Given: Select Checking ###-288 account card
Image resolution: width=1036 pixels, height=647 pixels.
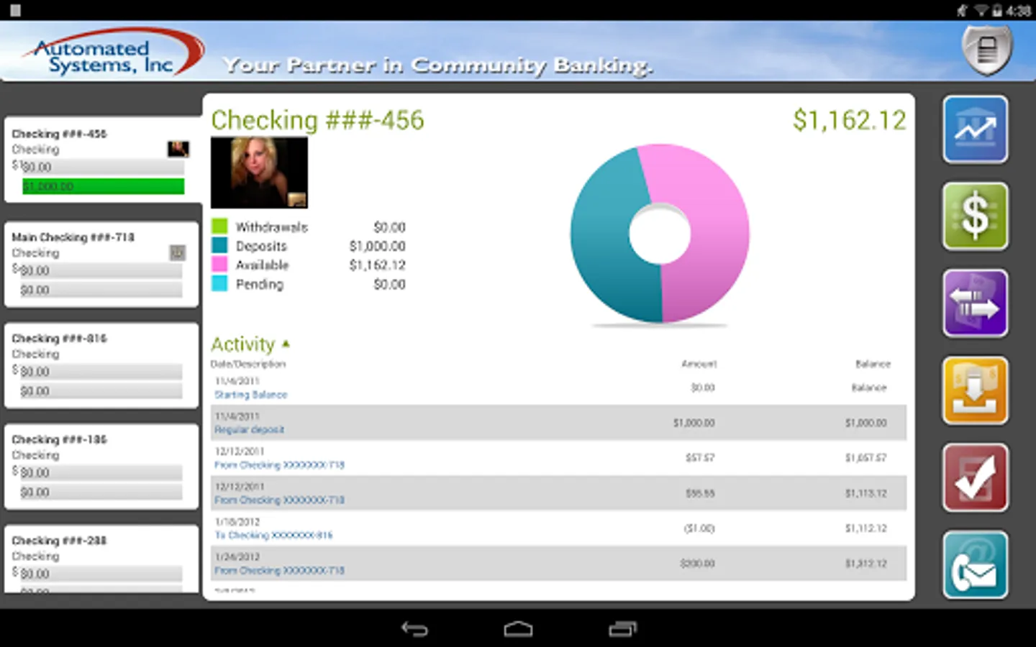Looking at the screenshot, I should point(101,559).
